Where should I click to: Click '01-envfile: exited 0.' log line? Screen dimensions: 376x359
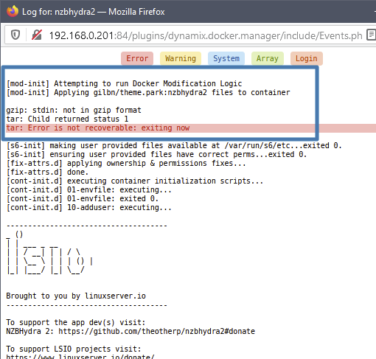click(x=83, y=198)
